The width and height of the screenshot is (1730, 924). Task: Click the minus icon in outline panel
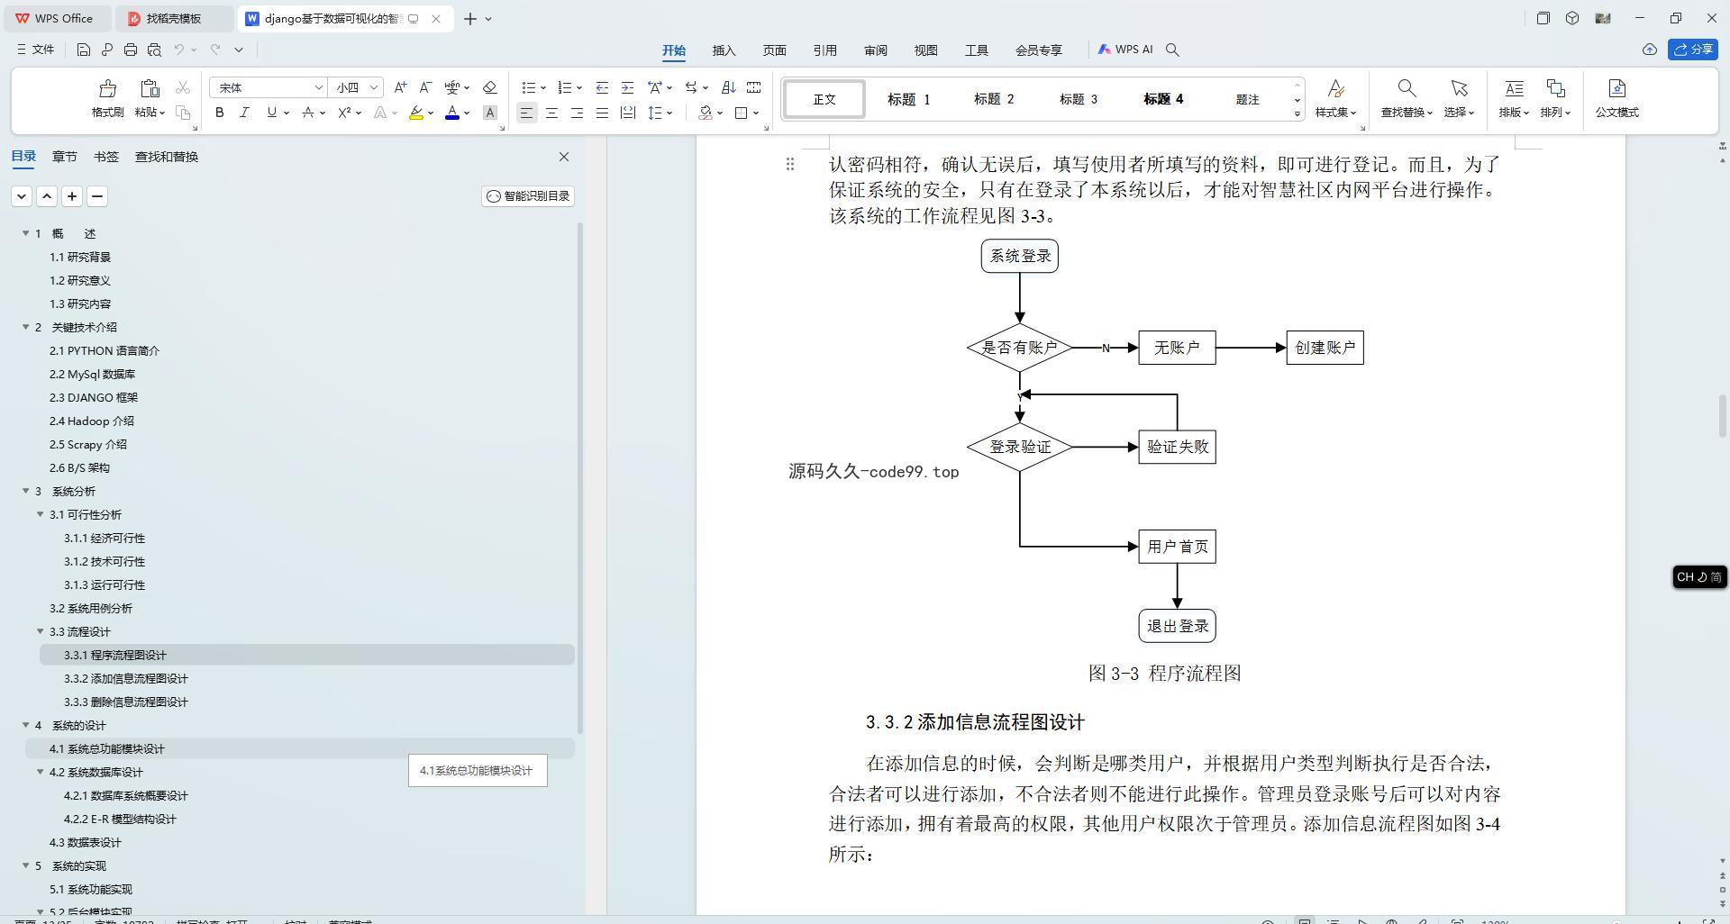[x=97, y=196]
